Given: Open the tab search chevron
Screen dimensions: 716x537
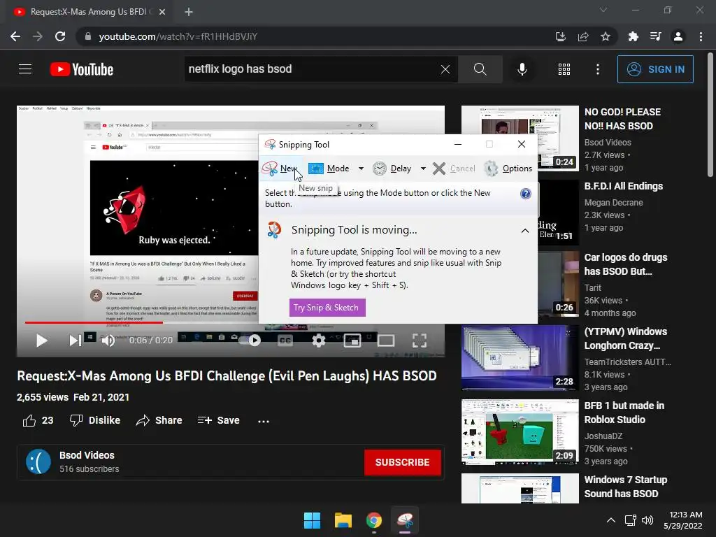Looking at the screenshot, I should [603, 10].
